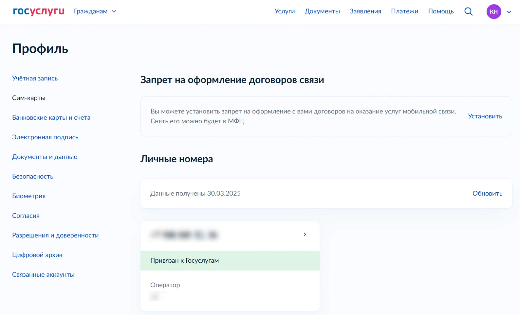This screenshot has height=315, width=520.
Task: Open the Гражданам dropdown
Action: pyautogui.click(x=95, y=11)
